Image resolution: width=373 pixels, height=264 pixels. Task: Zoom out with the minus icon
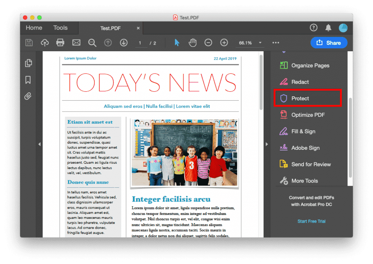[x=208, y=43]
